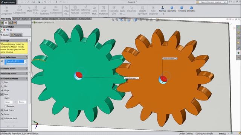Click Show Hidden Components tool
Screen dimensions: 241x135
click(x=66, y=10)
